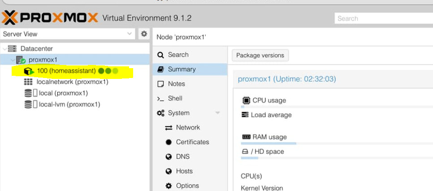Click the Package versions button

tap(260, 55)
